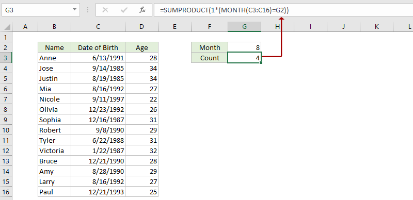
Task: Select the date cell 9/8/1990
Action: pos(98,130)
